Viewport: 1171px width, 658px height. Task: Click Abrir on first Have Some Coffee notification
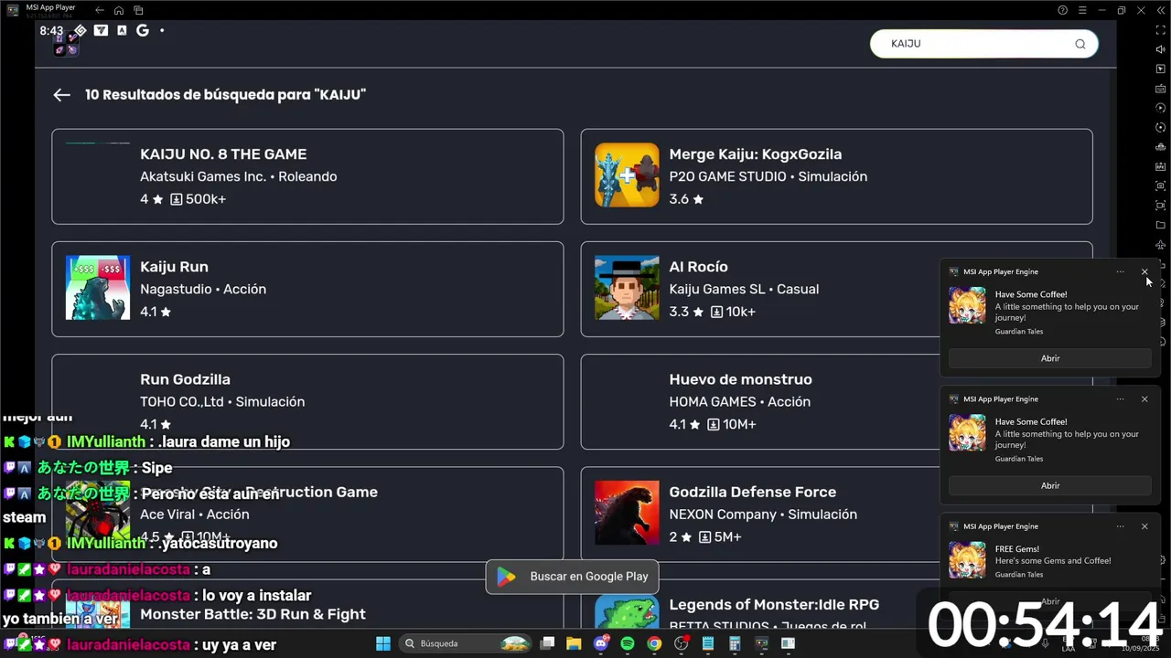click(x=1050, y=358)
